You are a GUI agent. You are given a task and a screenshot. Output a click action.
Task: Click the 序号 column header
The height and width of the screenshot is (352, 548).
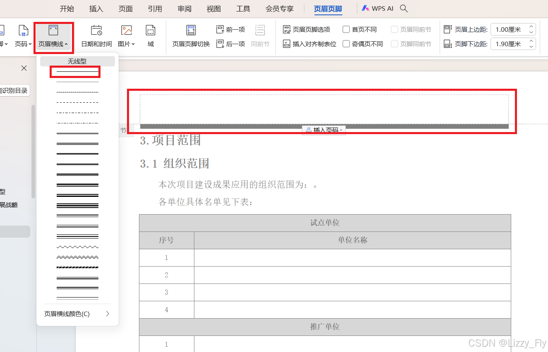tap(167, 240)
